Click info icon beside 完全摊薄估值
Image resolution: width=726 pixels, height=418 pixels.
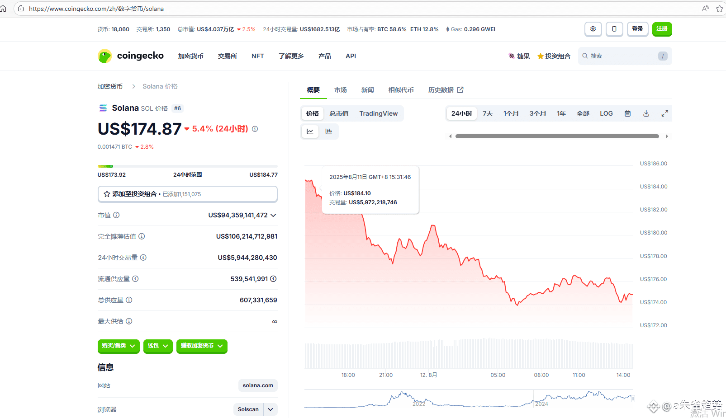[142, 236]
